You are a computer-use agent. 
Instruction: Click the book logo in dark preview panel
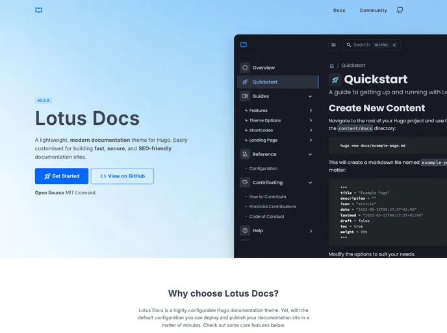point(244,45)
